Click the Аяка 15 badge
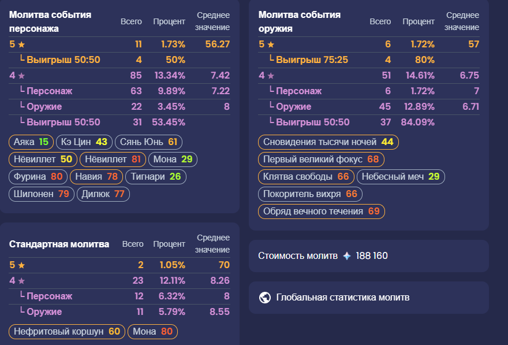508x345 pixels. tap(31, 142)
